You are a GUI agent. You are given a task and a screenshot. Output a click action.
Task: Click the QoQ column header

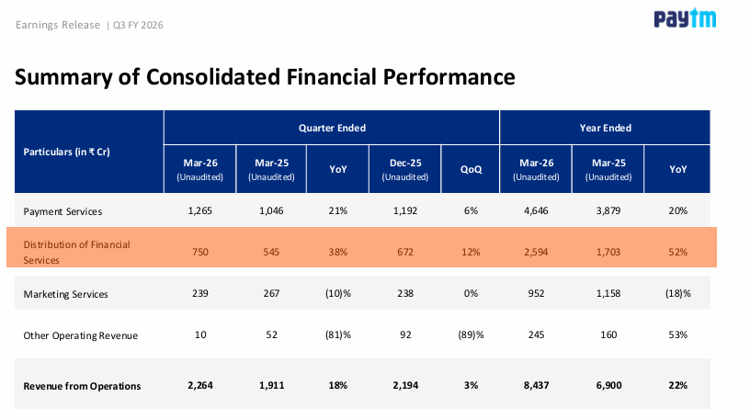pyautogui.click(x=471, y=169)
